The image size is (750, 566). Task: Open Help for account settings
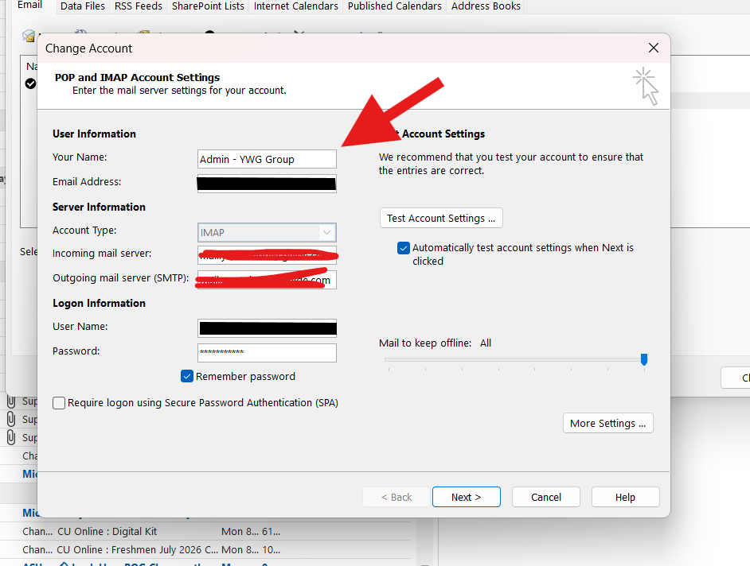coord(625,497)
